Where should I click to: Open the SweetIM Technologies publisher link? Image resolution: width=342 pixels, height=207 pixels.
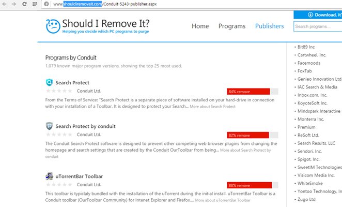tap(320, 168)
